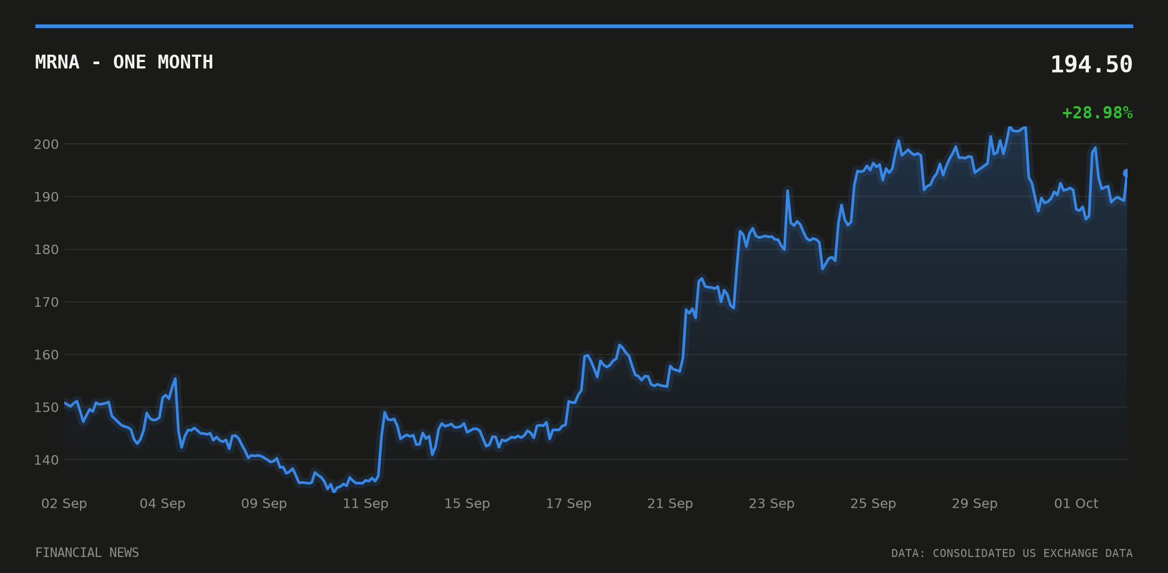This screenshot has height=573, width=1168.
Task: Select the 11 Sep date label
Action: [365, 503]
